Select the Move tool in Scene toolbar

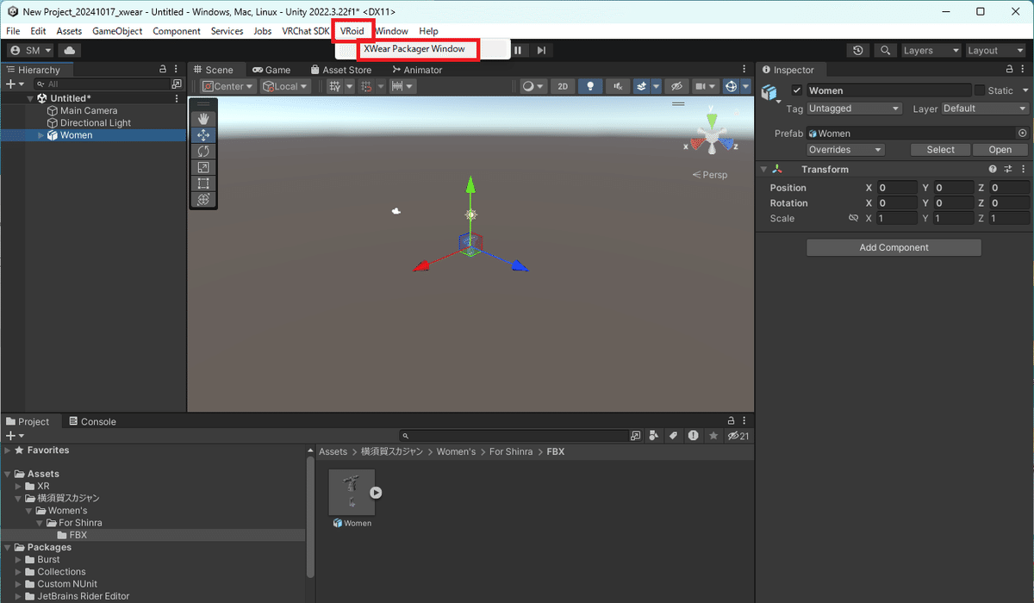click(203, 135)
